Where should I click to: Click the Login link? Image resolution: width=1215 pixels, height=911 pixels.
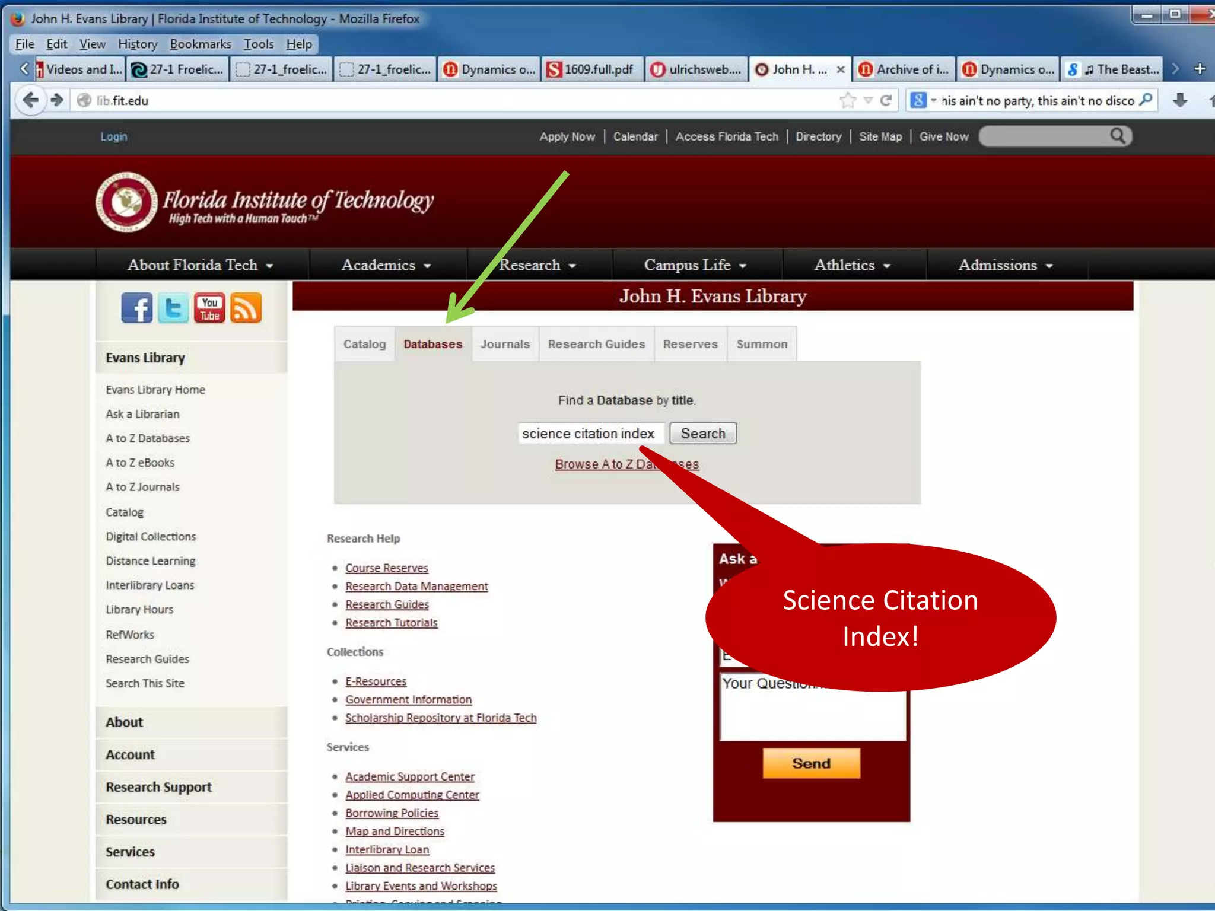[x=113, y=136]
